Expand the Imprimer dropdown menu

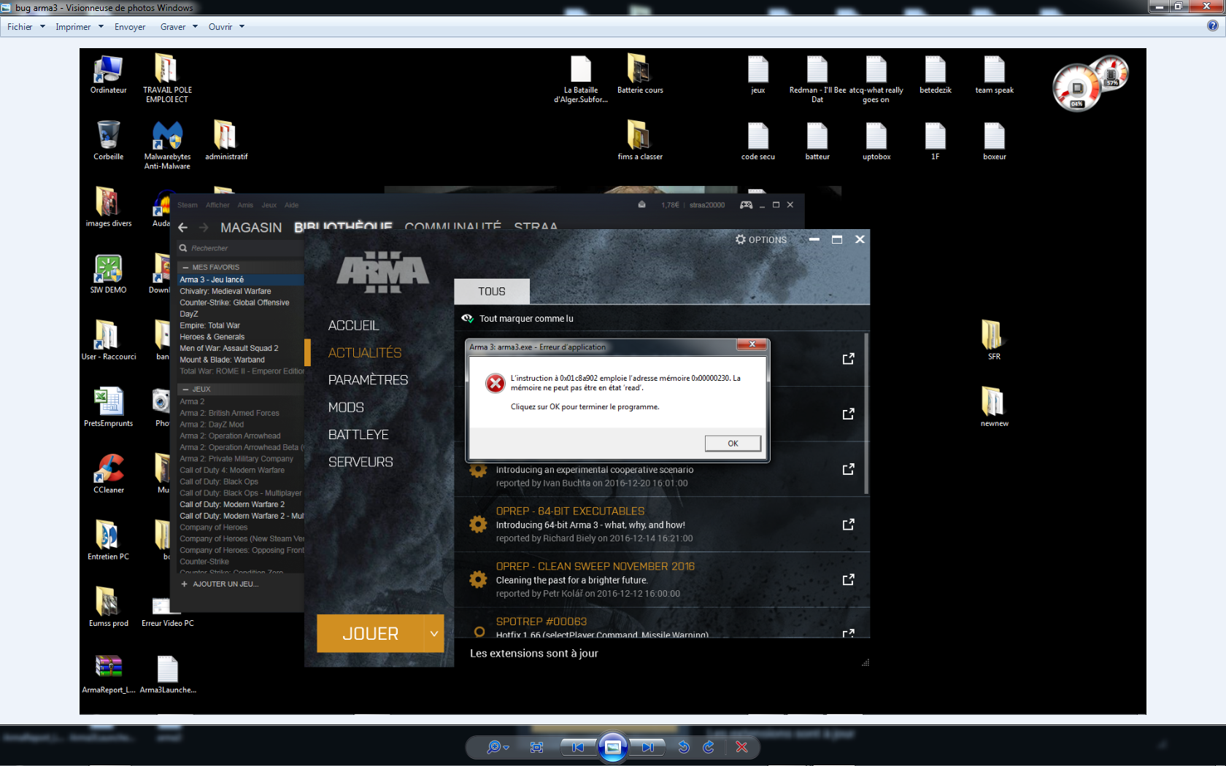point(79,27)
